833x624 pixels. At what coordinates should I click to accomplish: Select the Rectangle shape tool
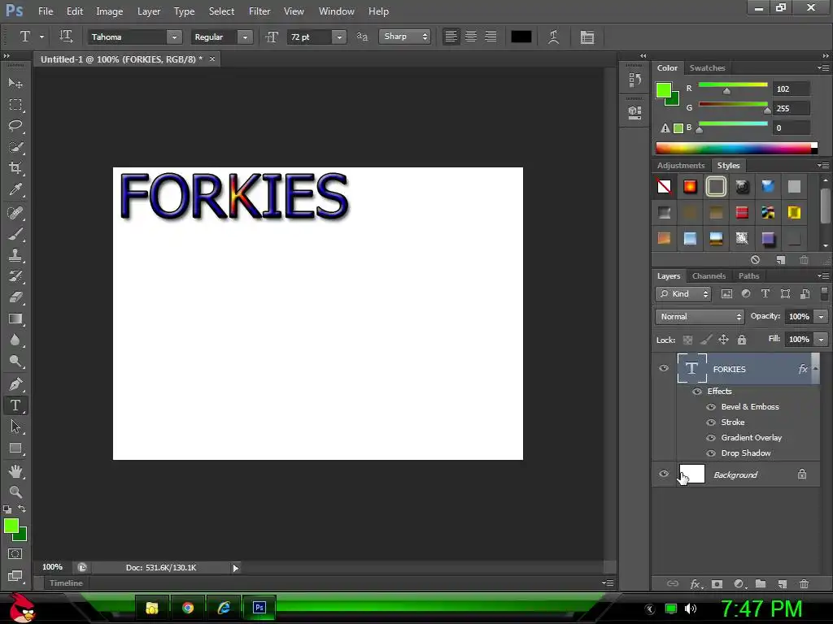click(15, 448)
